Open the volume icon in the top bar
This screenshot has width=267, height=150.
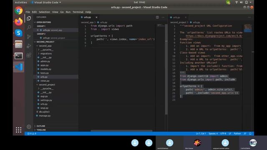pyautogui.click(x=241, y=2)
